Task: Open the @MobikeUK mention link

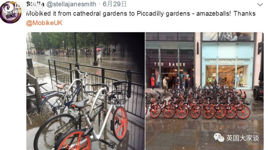Action: tap(44, 23)
